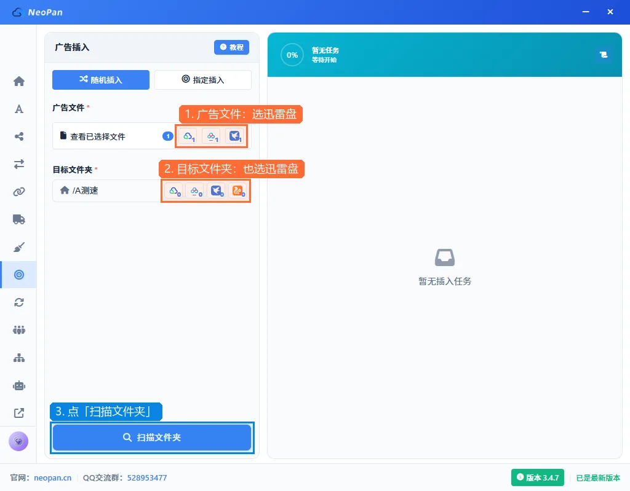Open the 教程 tutorial button
This screenshot has width=630, height=491.
(231, 47)
